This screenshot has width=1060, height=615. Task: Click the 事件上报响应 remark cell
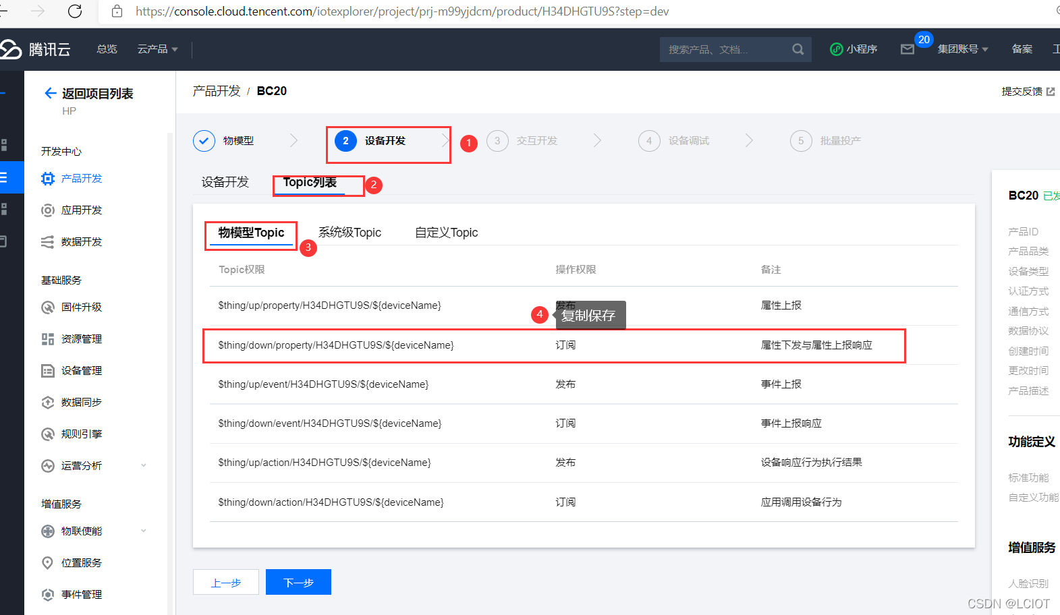pyautogui.click(x=791, y=423)
